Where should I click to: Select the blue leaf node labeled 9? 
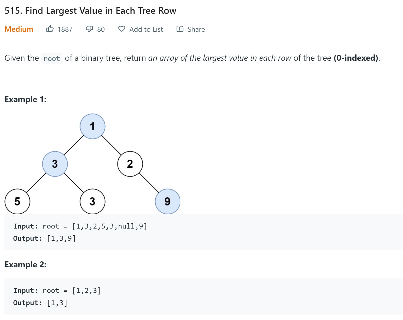tap(168, 201)
